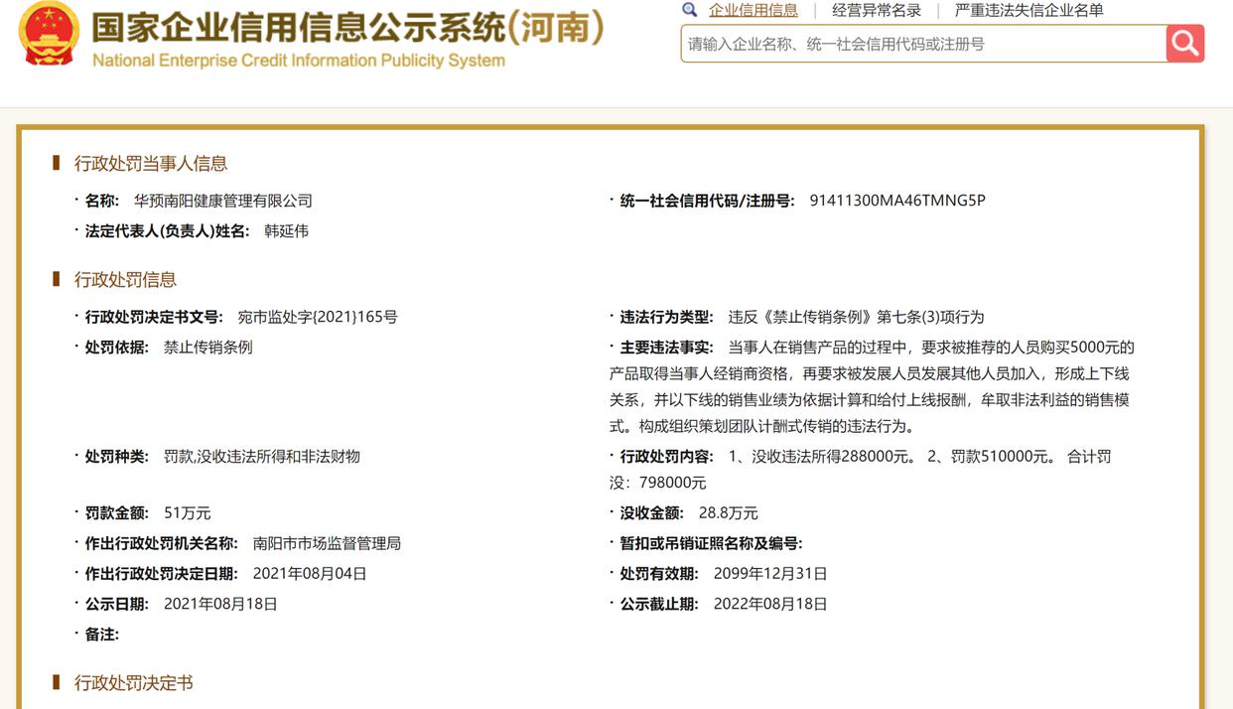Click confiscation amount value 28.8万元
Image resolution: width=1233 pixels, height=709 pixels.
click(729, 513)
